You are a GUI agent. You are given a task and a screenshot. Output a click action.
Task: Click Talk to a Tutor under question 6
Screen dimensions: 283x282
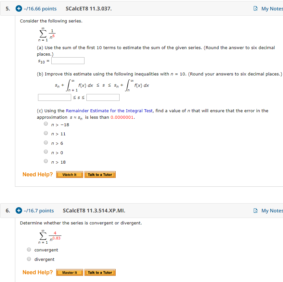pyautogui.click(x=100, y=272)
